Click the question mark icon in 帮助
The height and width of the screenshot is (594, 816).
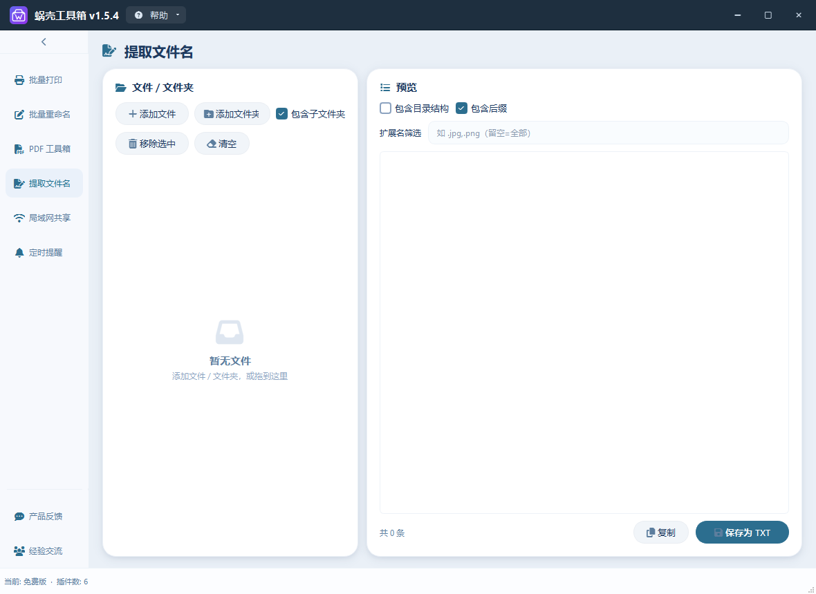pyautogui.click(x=138, y=15)
